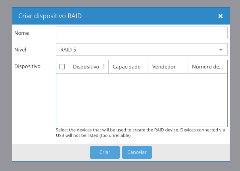Click the divider between Capacidade and Vendedor
This screenshot has height=171, width=240.
point(148,67)
